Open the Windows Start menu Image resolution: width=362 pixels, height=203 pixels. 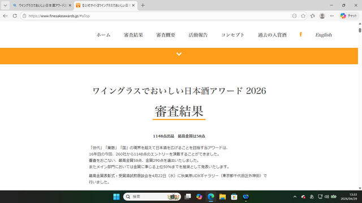tap(117, 197)
